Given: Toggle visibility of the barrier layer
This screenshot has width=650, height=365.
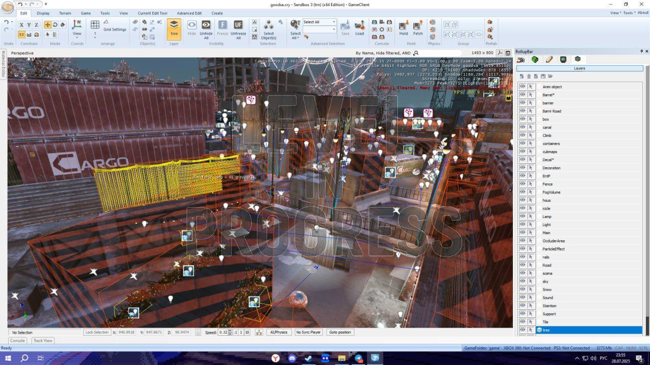Looking at the screenshot, I should click(522, 103).
